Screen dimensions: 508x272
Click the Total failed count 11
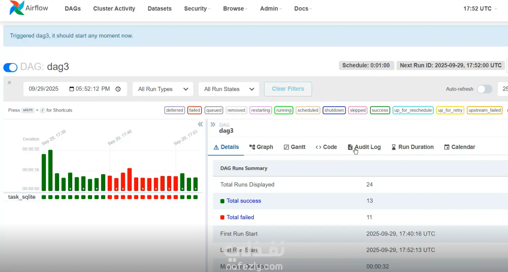[x=369, y=217]
